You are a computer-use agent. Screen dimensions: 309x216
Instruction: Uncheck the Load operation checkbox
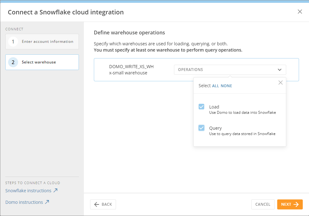point(201,107)
